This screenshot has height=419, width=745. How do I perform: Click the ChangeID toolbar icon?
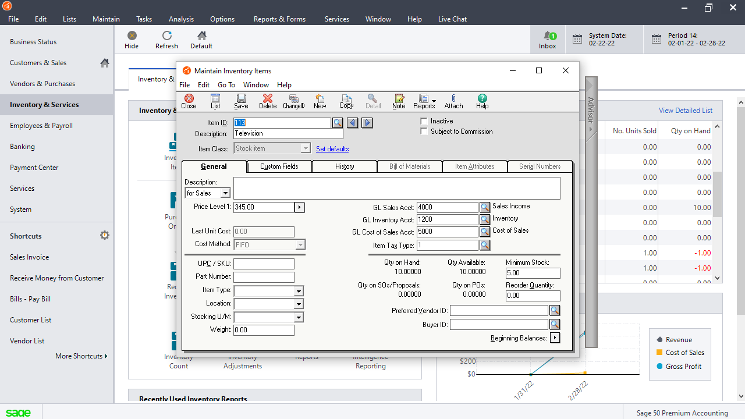click(x=294, y=101)
